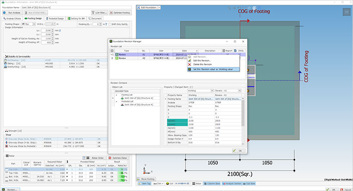Click the Soil Bearing row icon

pos(6,60)
